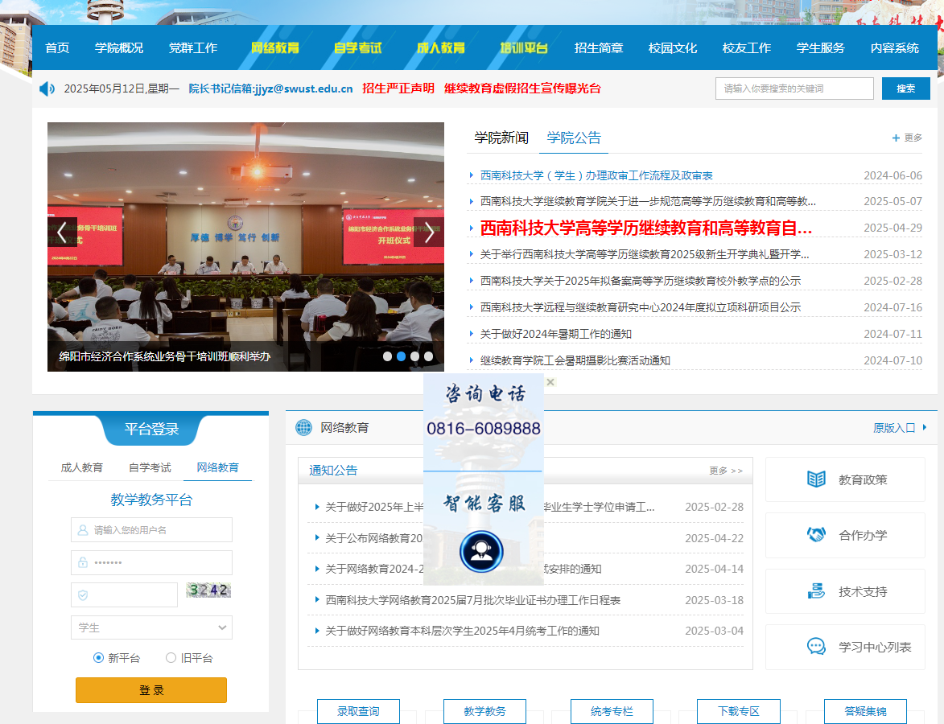
Task: Open the 学生 role dropdown
Action: (151, 627)
